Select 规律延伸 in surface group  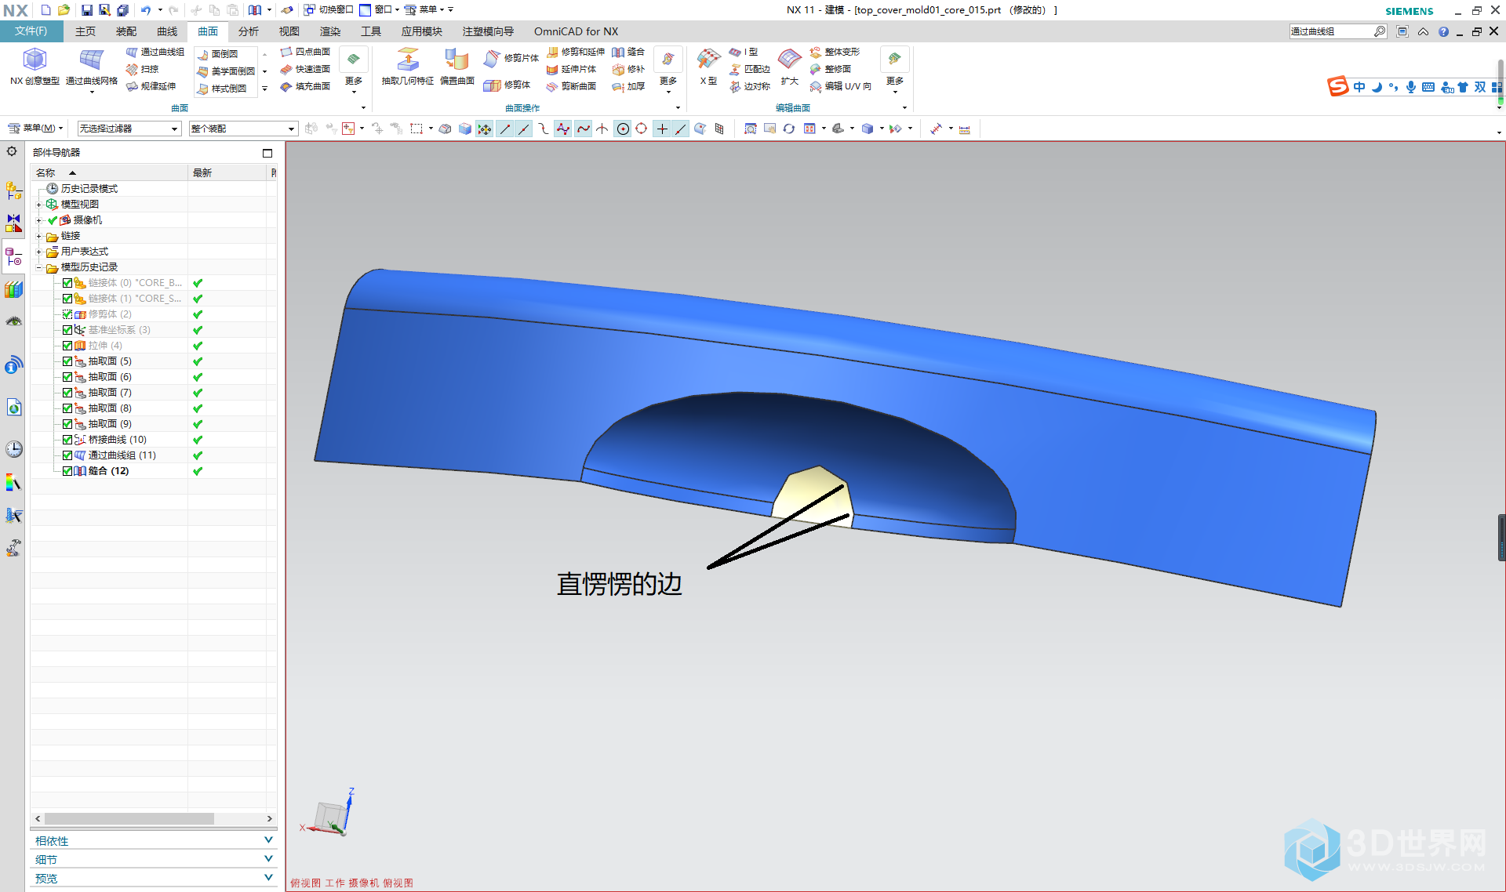click(x=151, y=86)
